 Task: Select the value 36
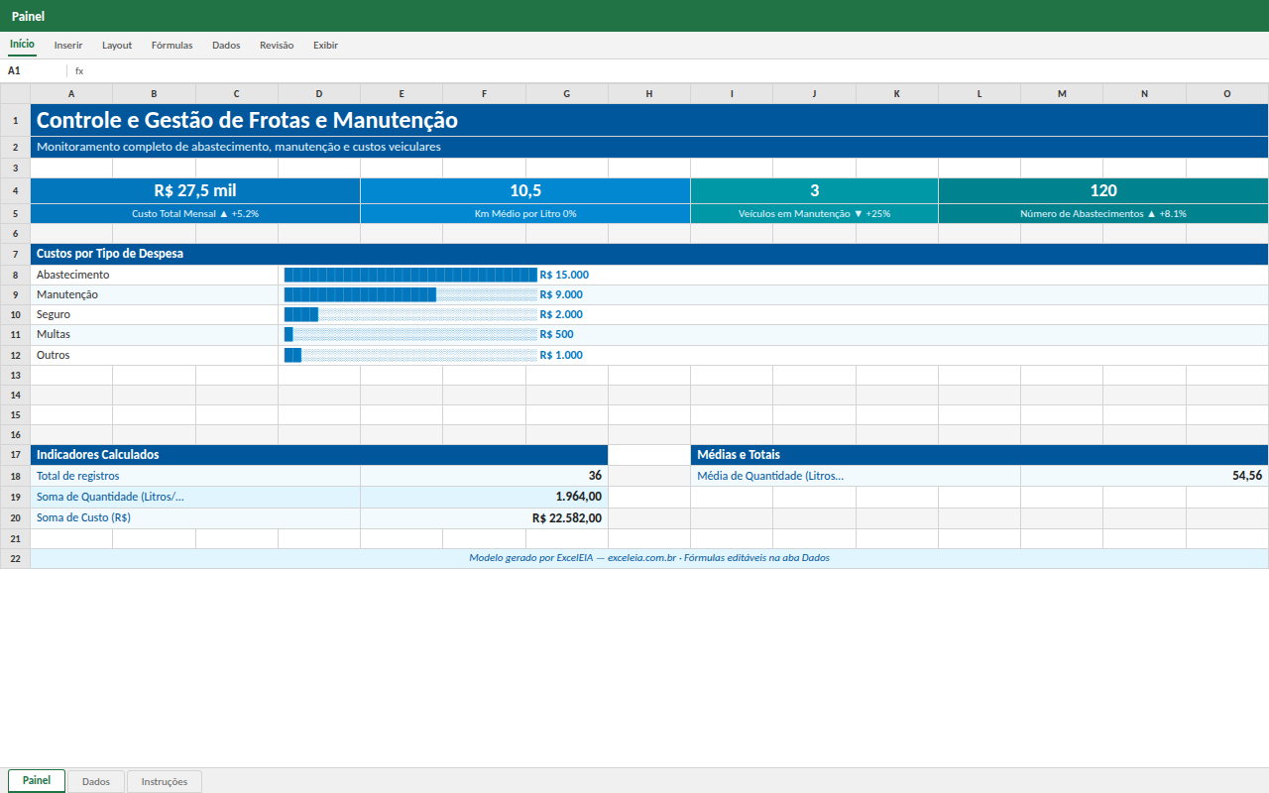coord(485,476)
